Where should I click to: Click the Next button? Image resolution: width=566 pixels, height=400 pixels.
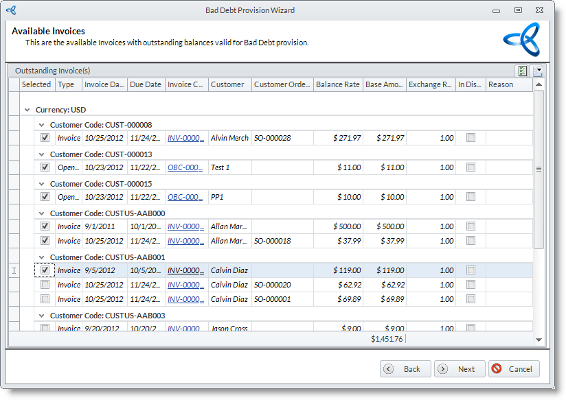point(460,369)
